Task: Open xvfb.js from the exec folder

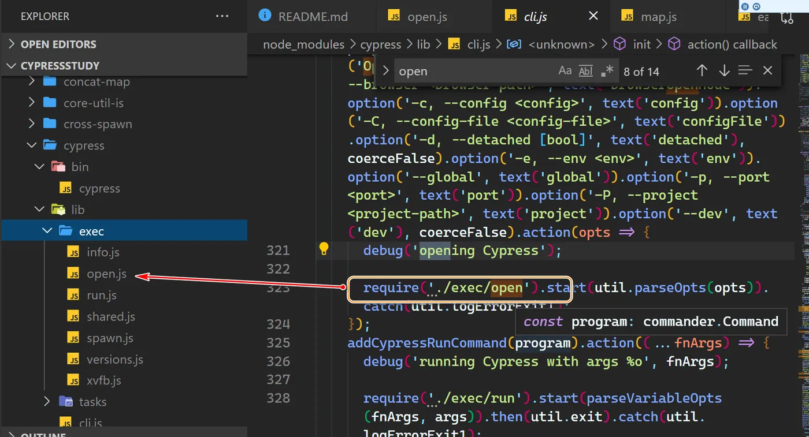Action: coord(104,380)
